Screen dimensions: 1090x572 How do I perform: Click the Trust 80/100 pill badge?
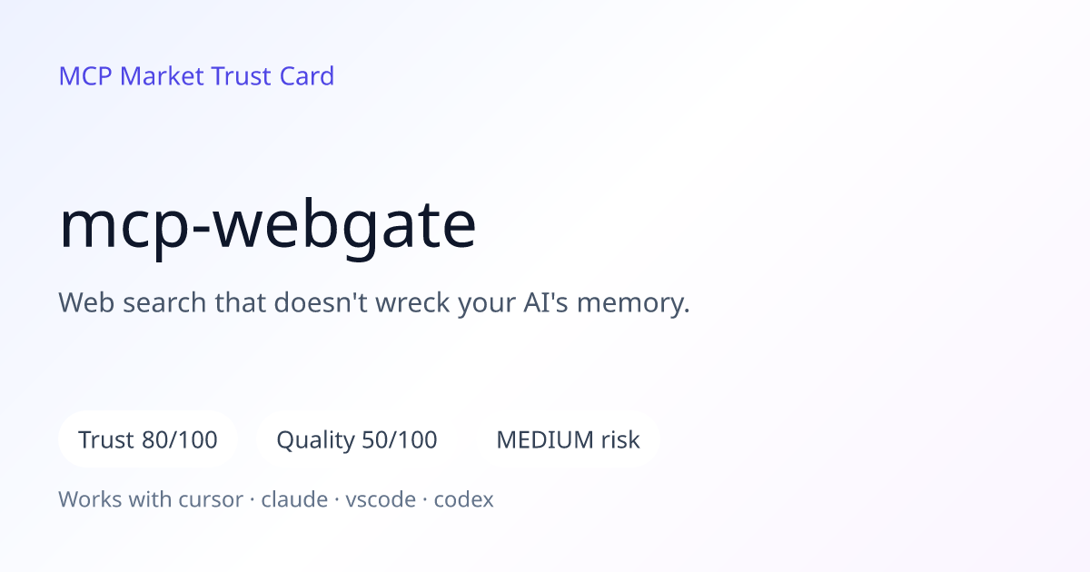tap(148, 440)
